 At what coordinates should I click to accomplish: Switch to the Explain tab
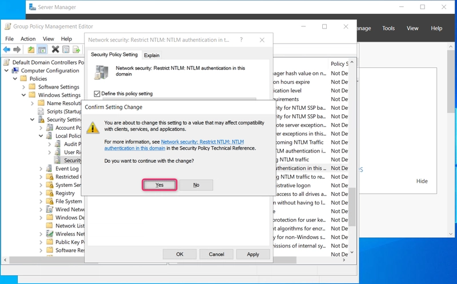coord(151,55)
